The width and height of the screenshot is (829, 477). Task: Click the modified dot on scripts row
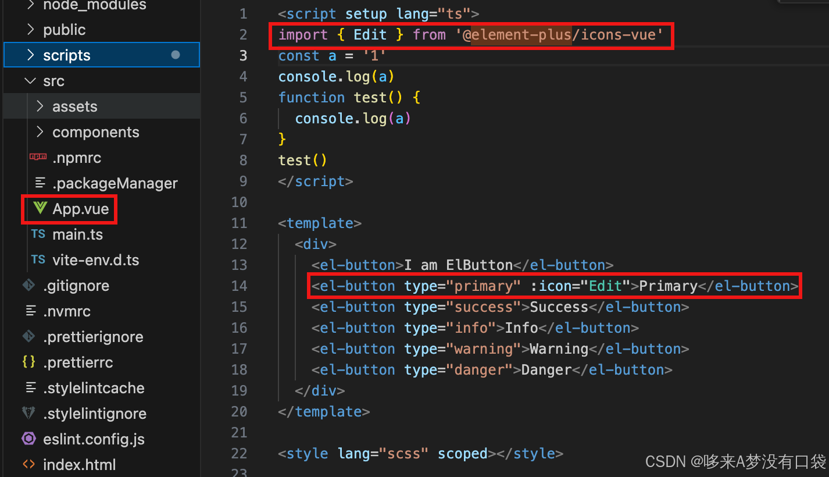176,55
